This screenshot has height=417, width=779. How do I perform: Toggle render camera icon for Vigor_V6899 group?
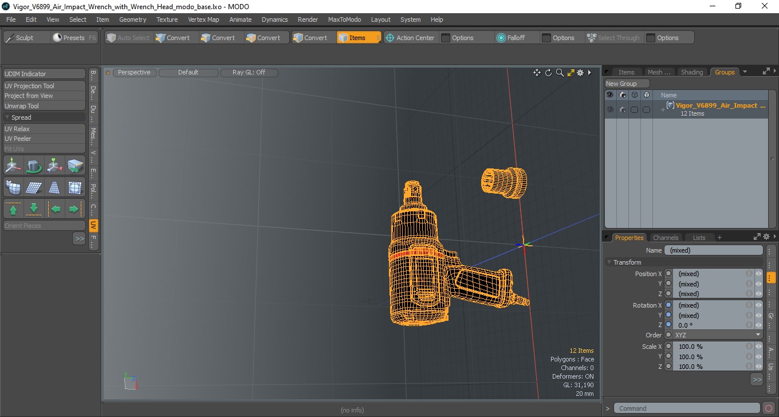point(623,109)
